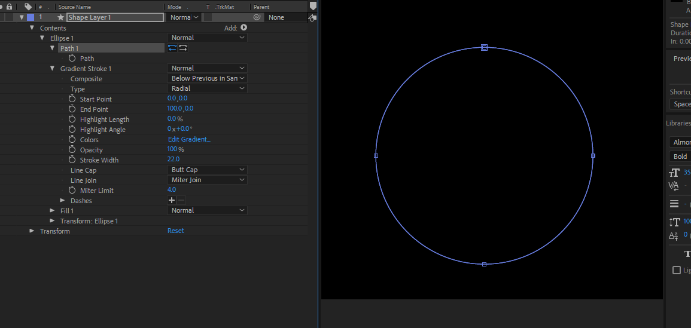691x328 pixels.
Task: Click the blue label color swatch of layer
Action: point(31,17)
